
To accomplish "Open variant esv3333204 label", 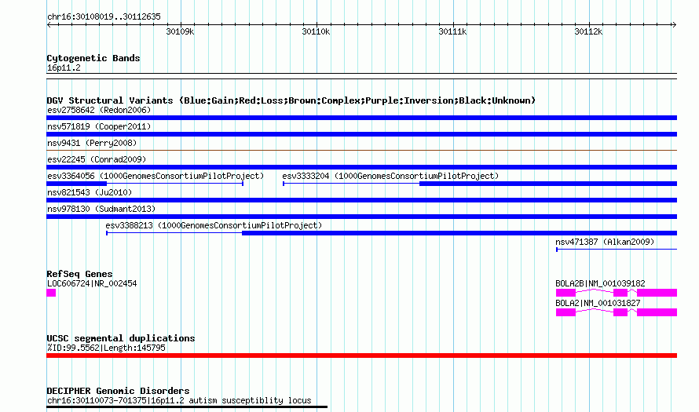I will tap(390, 176).
